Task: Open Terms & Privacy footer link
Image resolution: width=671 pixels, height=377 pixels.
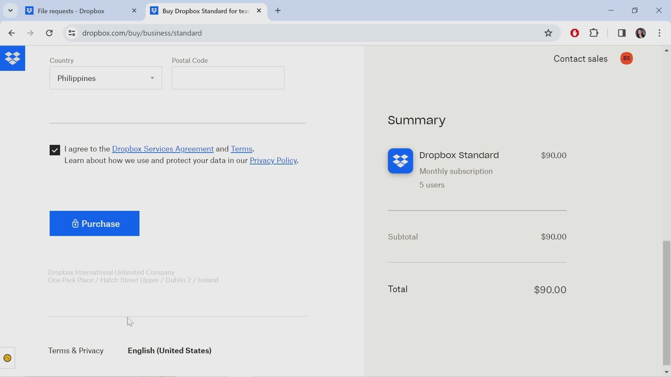Action: click(x=76, y=350)
